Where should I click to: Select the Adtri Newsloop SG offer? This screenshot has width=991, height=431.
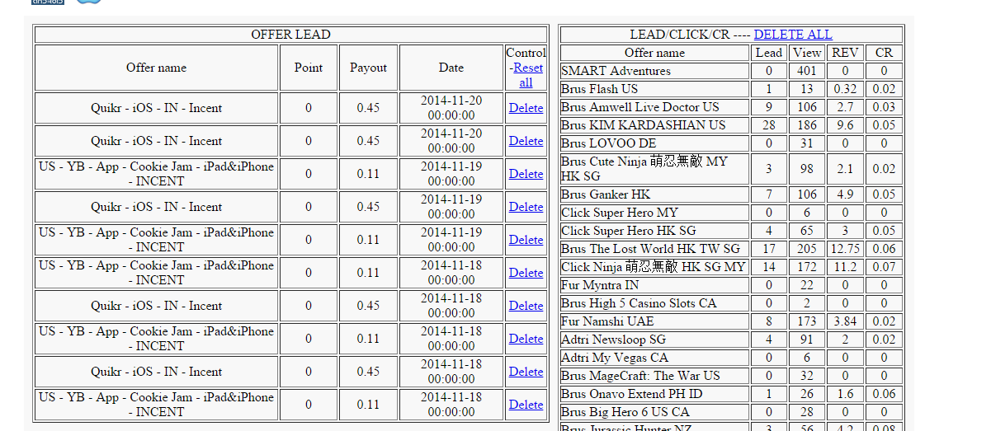pos(613,340)
